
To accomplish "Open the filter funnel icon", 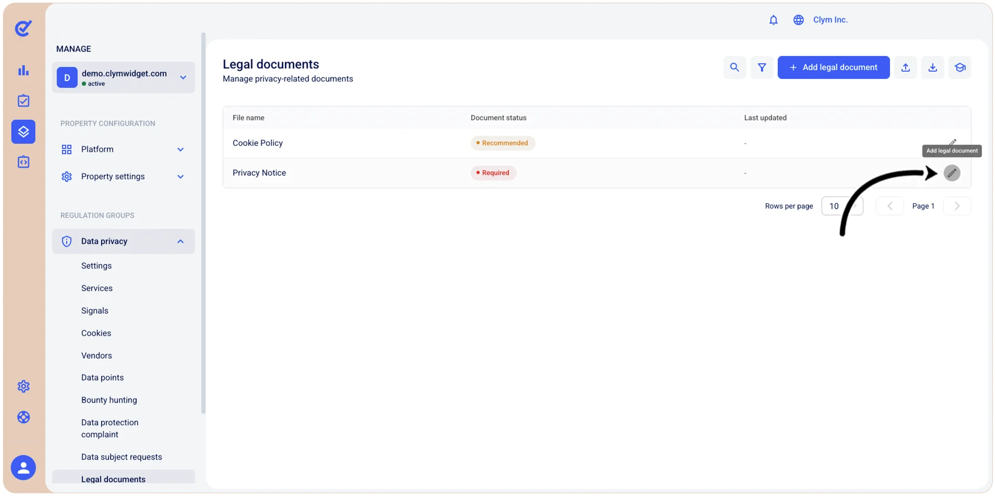I will pos(762,68).
